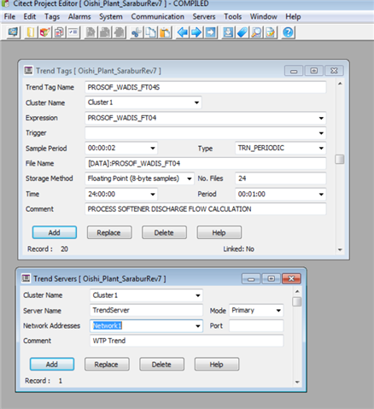Click the Trend Tag Name input field
Image resolution: width=374 pixels, height=409 pixels.
pyautogui.click(x=205, y=87)
